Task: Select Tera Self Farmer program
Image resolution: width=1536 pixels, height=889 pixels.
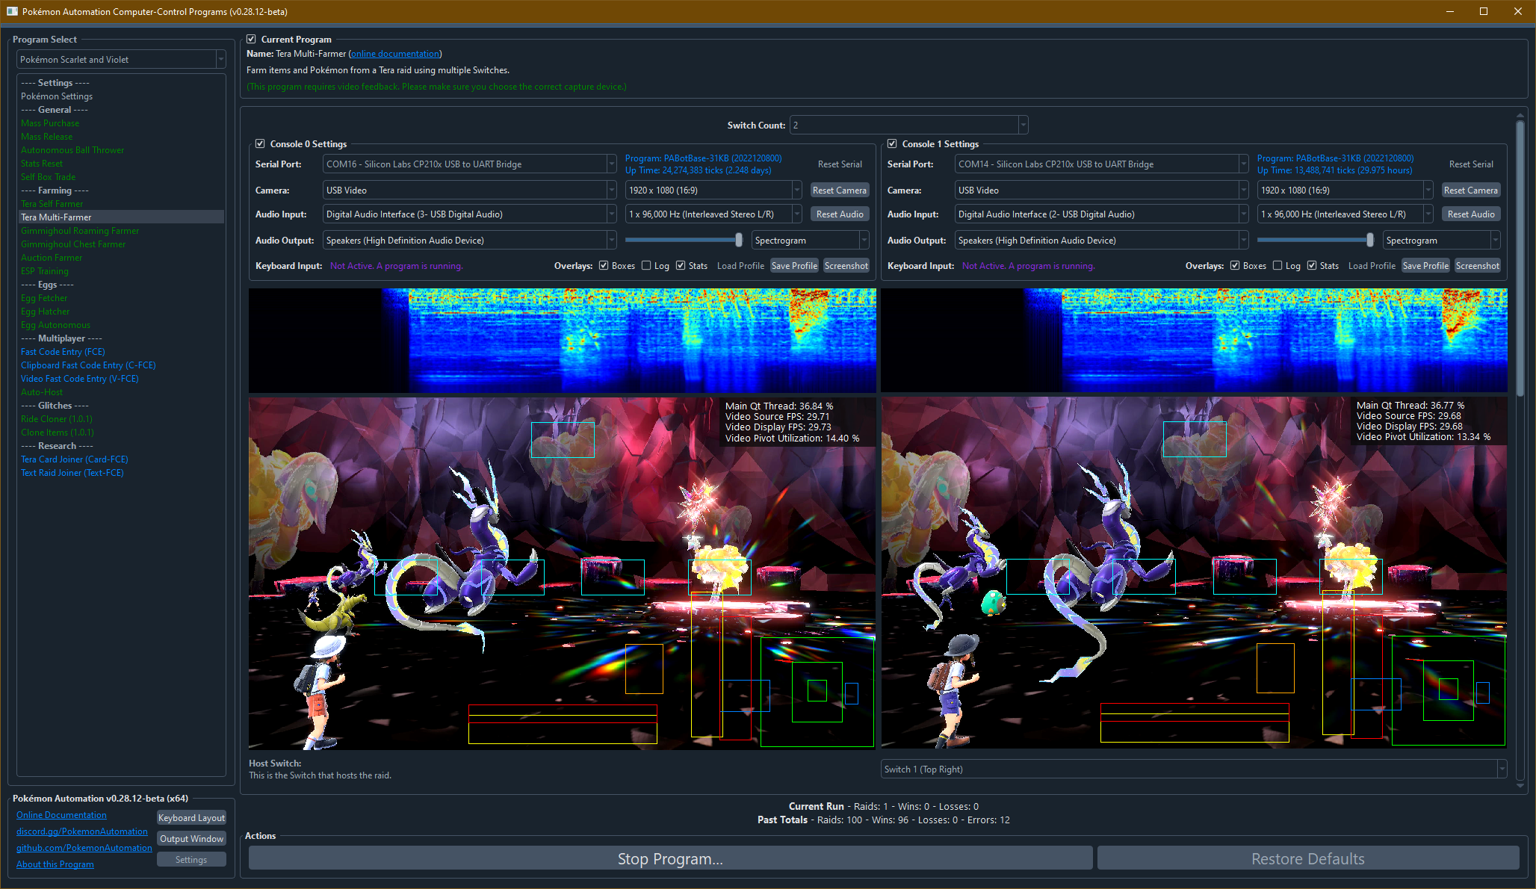Action: 52,204
